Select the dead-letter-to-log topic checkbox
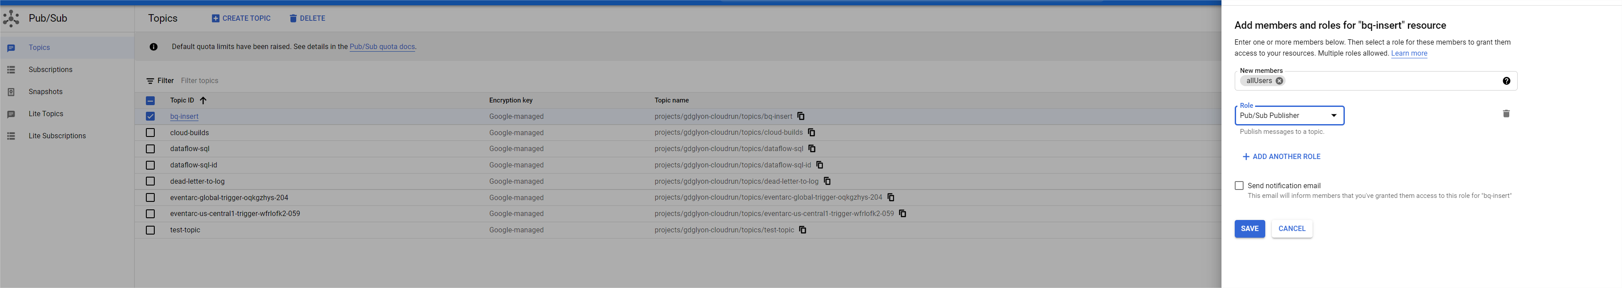 pos(150,181)
